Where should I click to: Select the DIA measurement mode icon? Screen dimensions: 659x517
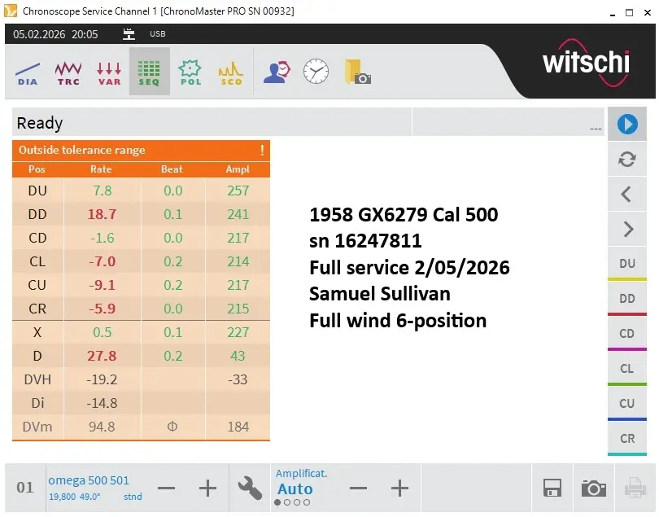[27, 71]
